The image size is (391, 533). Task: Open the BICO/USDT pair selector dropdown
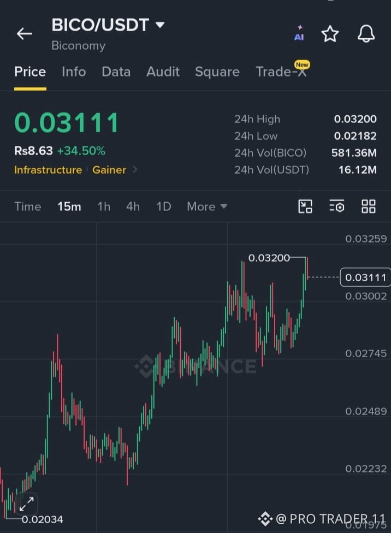108,25
